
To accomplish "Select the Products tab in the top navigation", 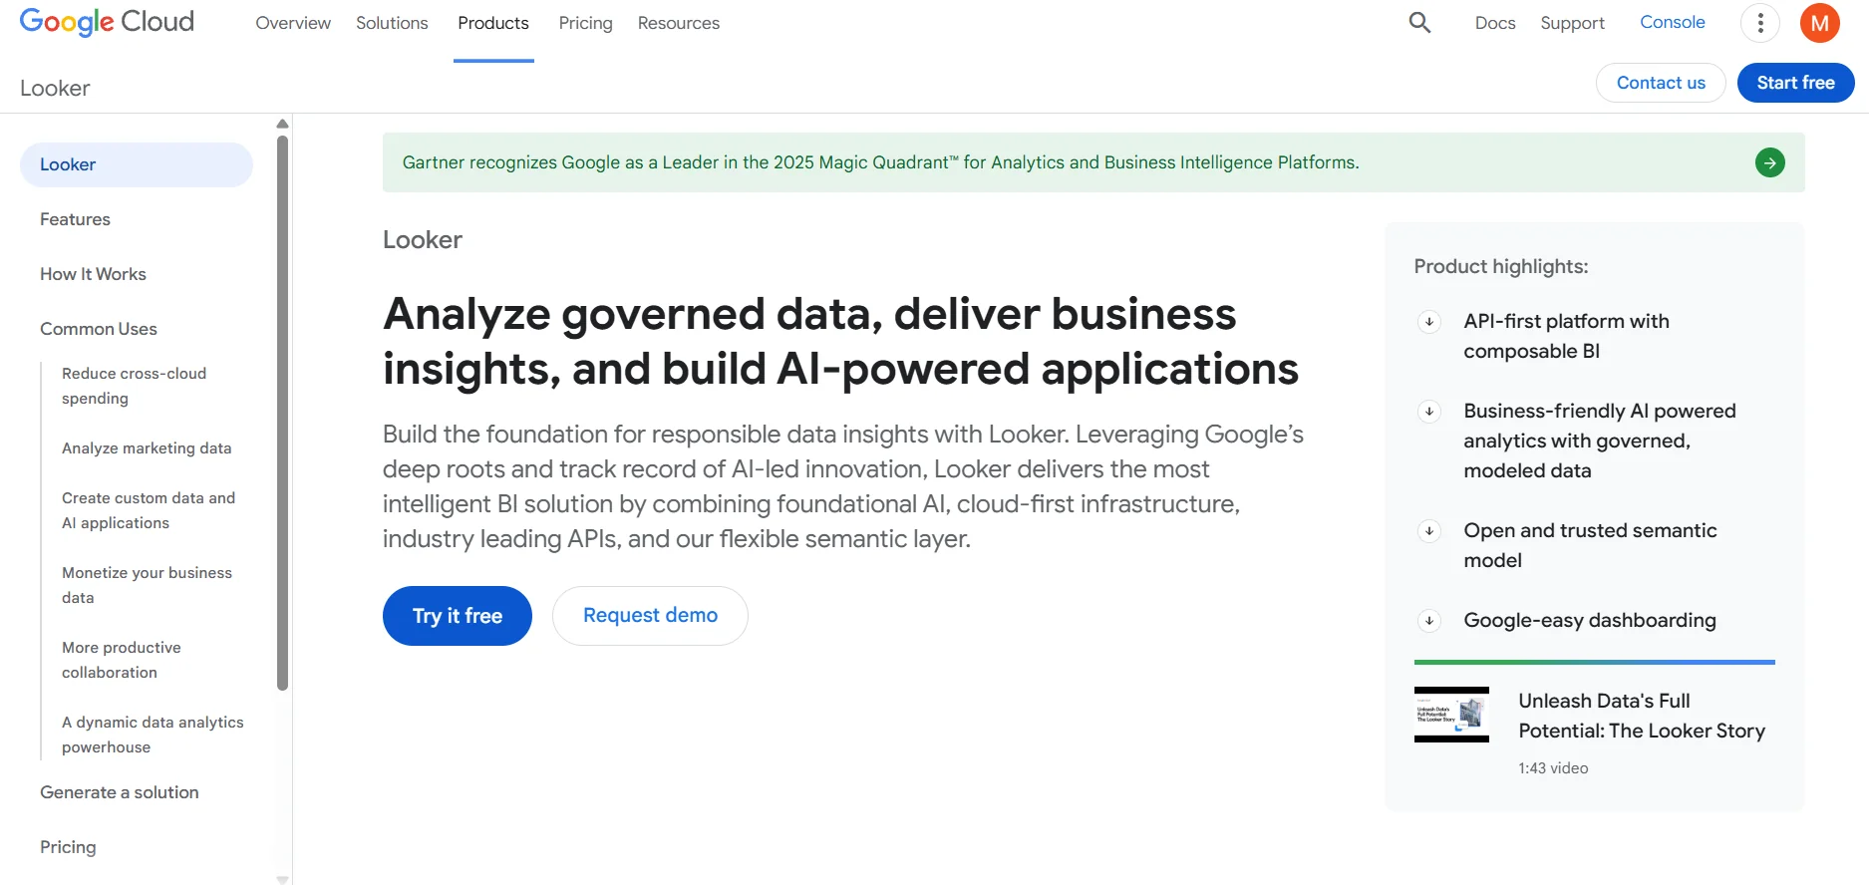I will coord(493,23).
